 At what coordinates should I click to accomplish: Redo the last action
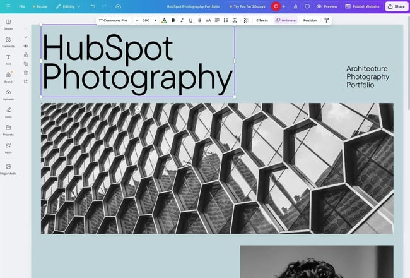pos(104,6)
